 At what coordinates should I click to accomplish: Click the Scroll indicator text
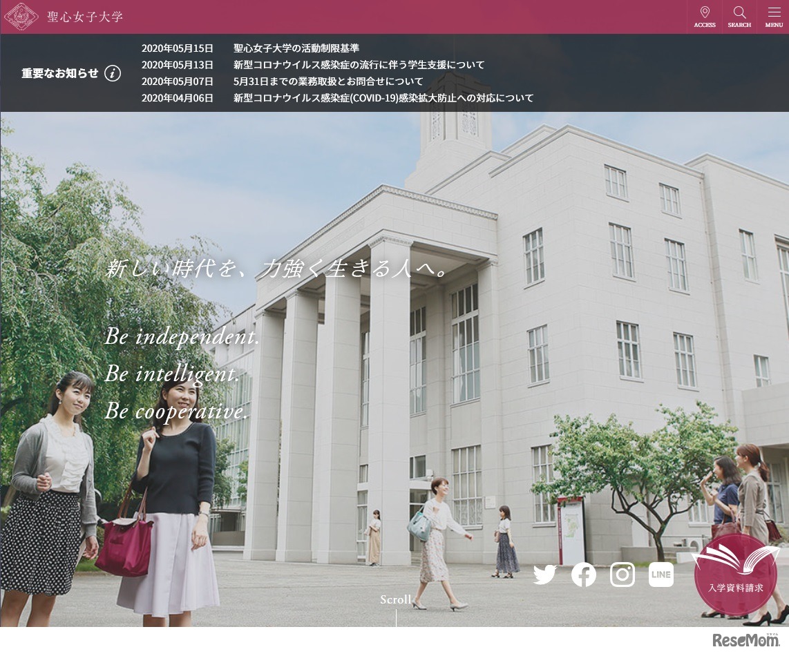[x=395, y=599]
